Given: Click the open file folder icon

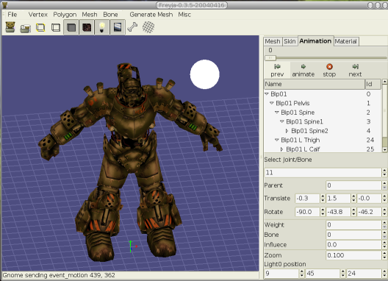Looking at the screenshot, I should coord(25,28).
